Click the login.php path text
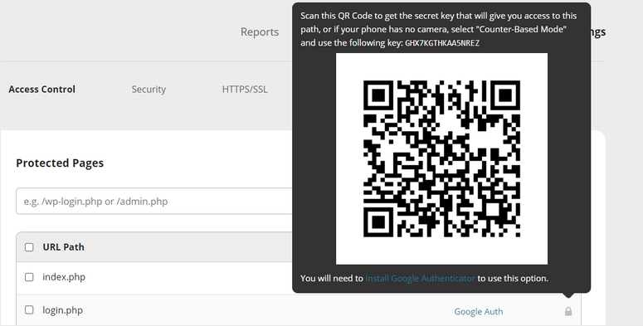The width and height of the screenshot is (643, 326). pos(63,310)
